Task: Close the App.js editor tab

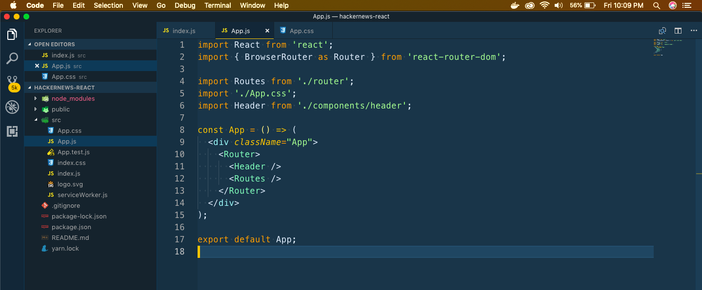Action: (x=267, y=31)
